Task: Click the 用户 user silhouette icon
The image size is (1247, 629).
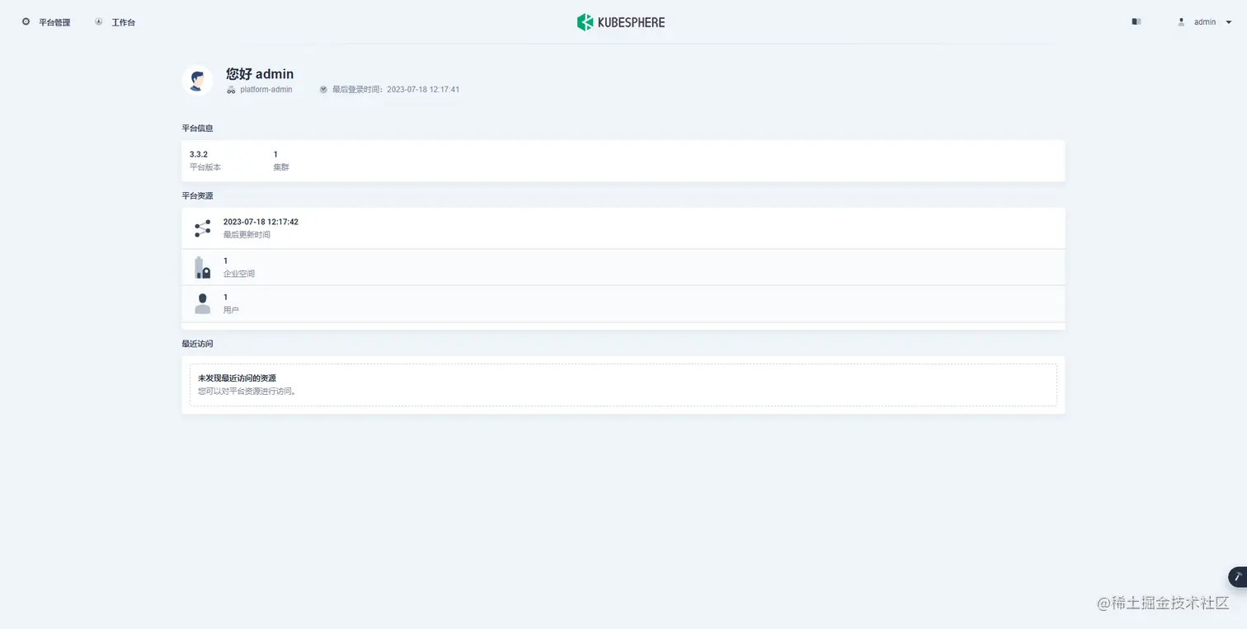Action: coord(202,303)
